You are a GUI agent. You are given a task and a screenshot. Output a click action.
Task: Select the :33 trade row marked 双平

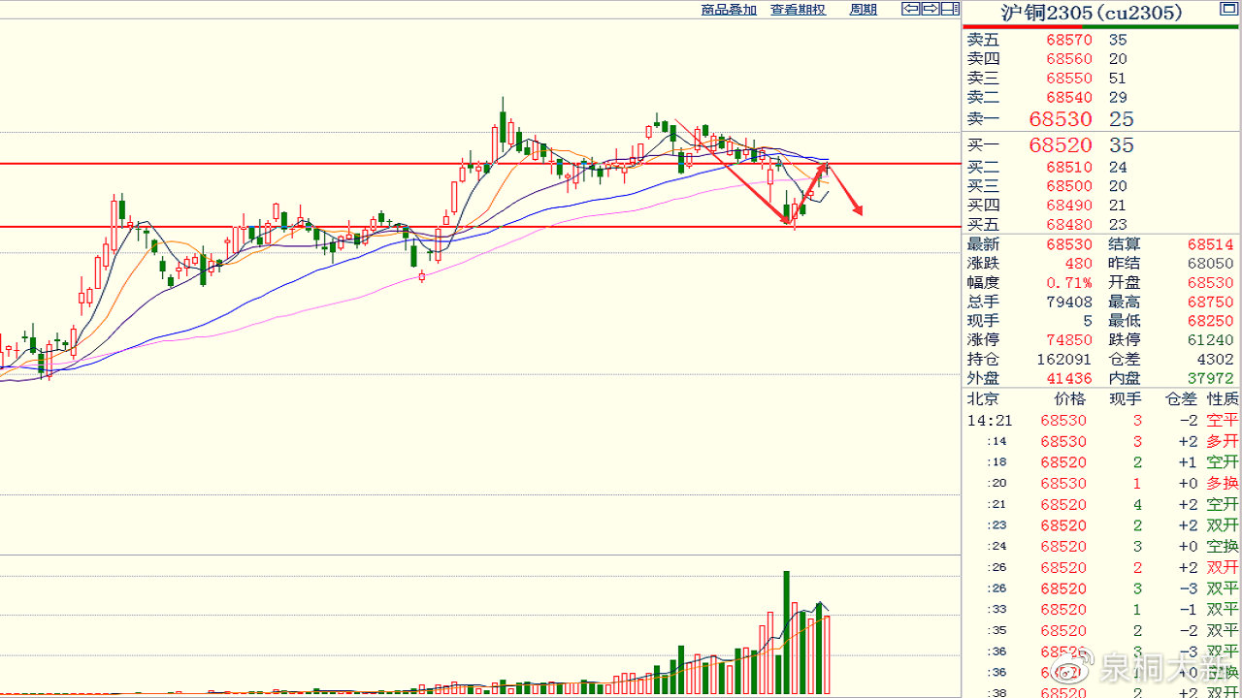1102,610
